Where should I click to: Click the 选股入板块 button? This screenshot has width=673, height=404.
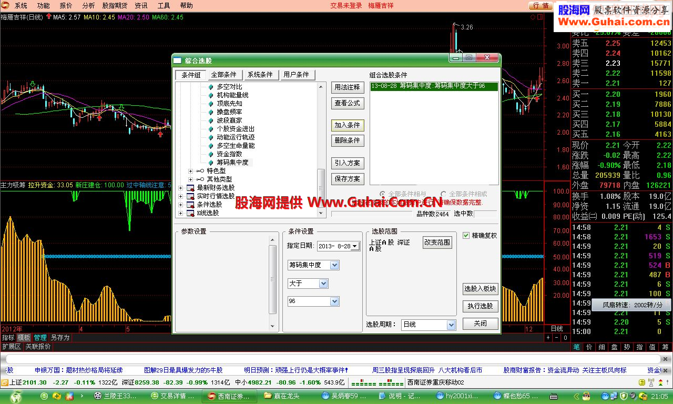[x=480, y=289]
